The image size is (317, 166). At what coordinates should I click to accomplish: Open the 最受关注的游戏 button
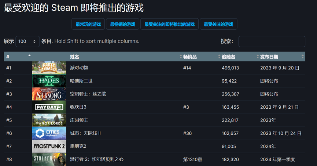point(218,24)
